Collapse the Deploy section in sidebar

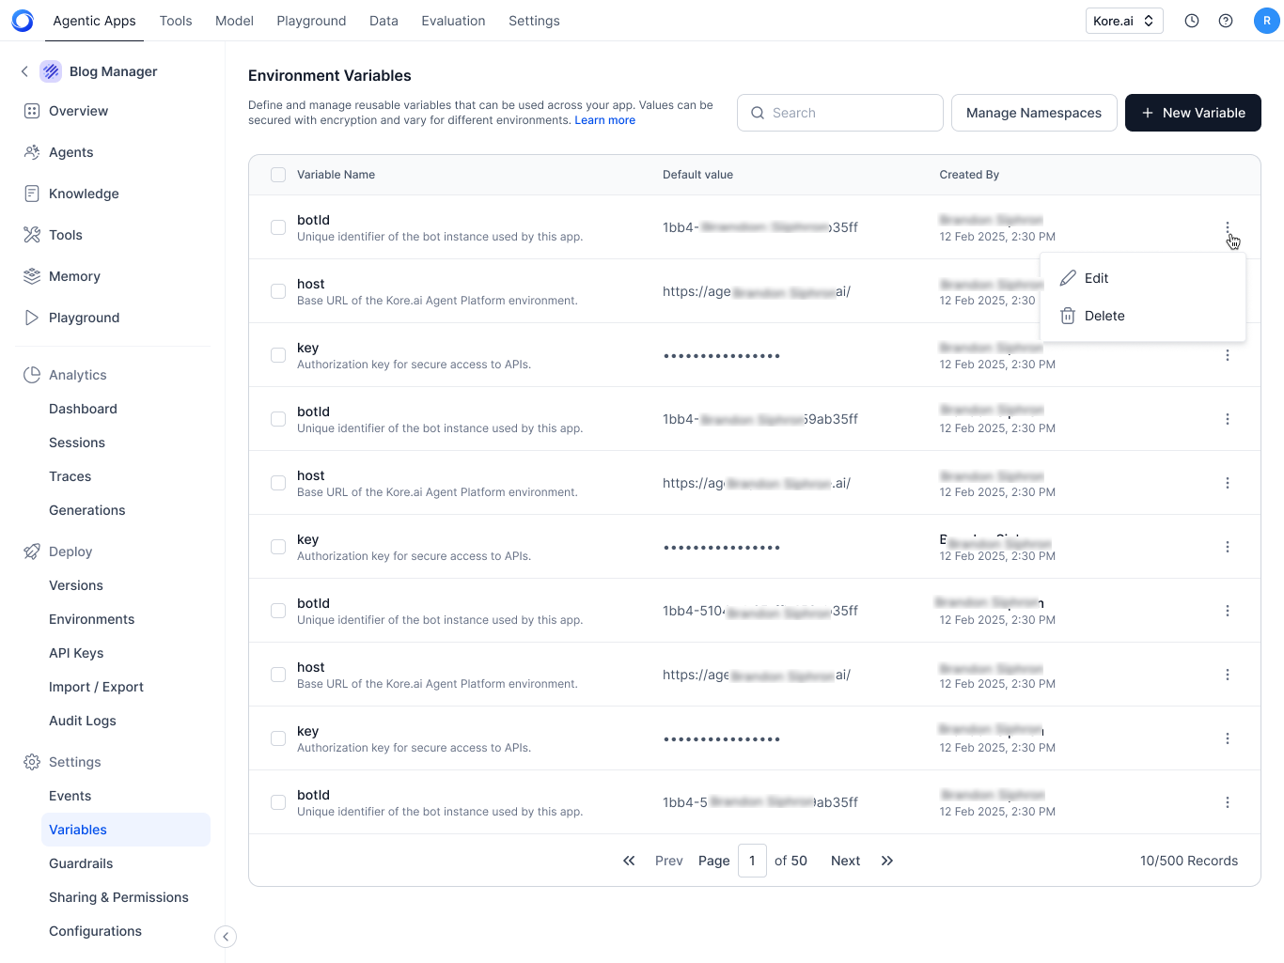point(70,551)
